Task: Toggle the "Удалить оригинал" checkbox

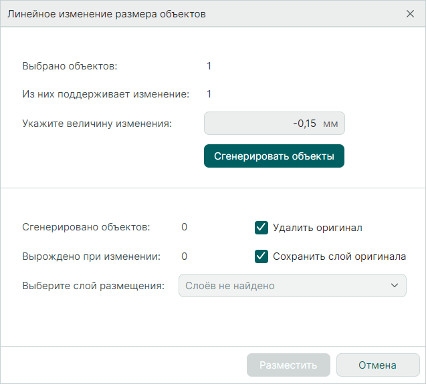Action: pyautogui.click(x=261, y=228)
